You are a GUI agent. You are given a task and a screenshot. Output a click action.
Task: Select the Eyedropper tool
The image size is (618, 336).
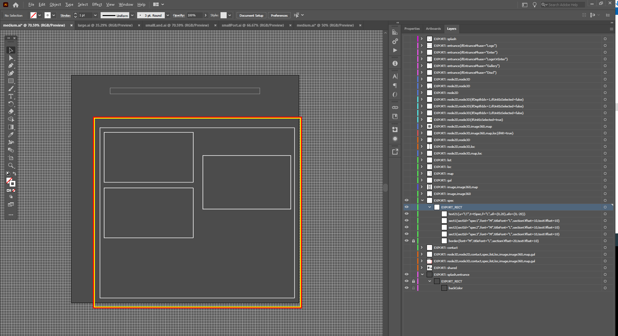[x=11, y=135]
